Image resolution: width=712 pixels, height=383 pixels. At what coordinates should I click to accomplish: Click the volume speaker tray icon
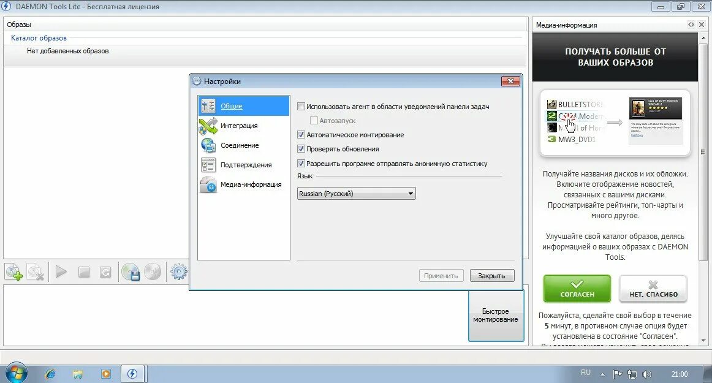click(x=647, y=374)
